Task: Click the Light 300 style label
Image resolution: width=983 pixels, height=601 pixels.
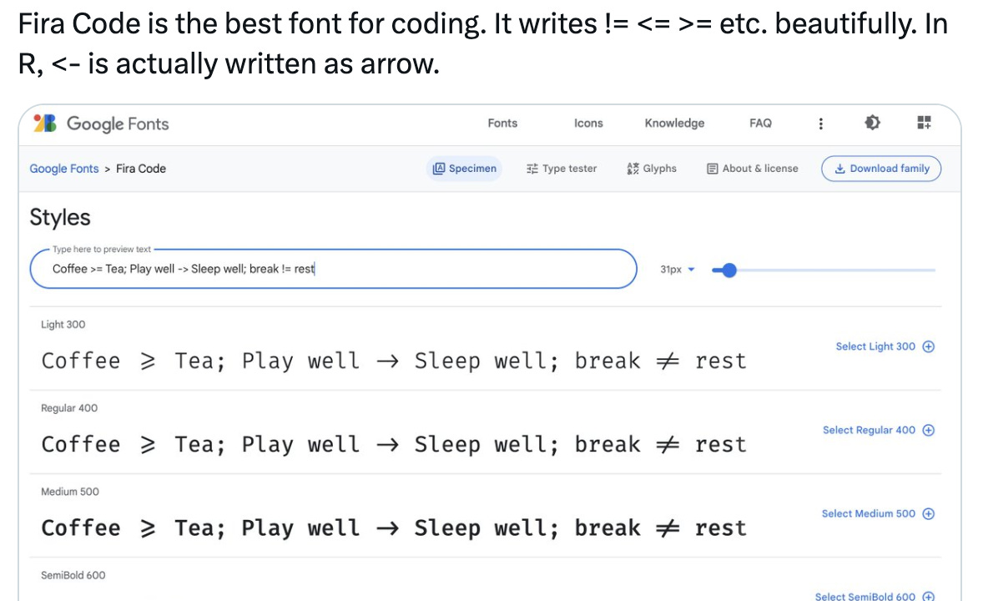Action: [x=63, y=325]
